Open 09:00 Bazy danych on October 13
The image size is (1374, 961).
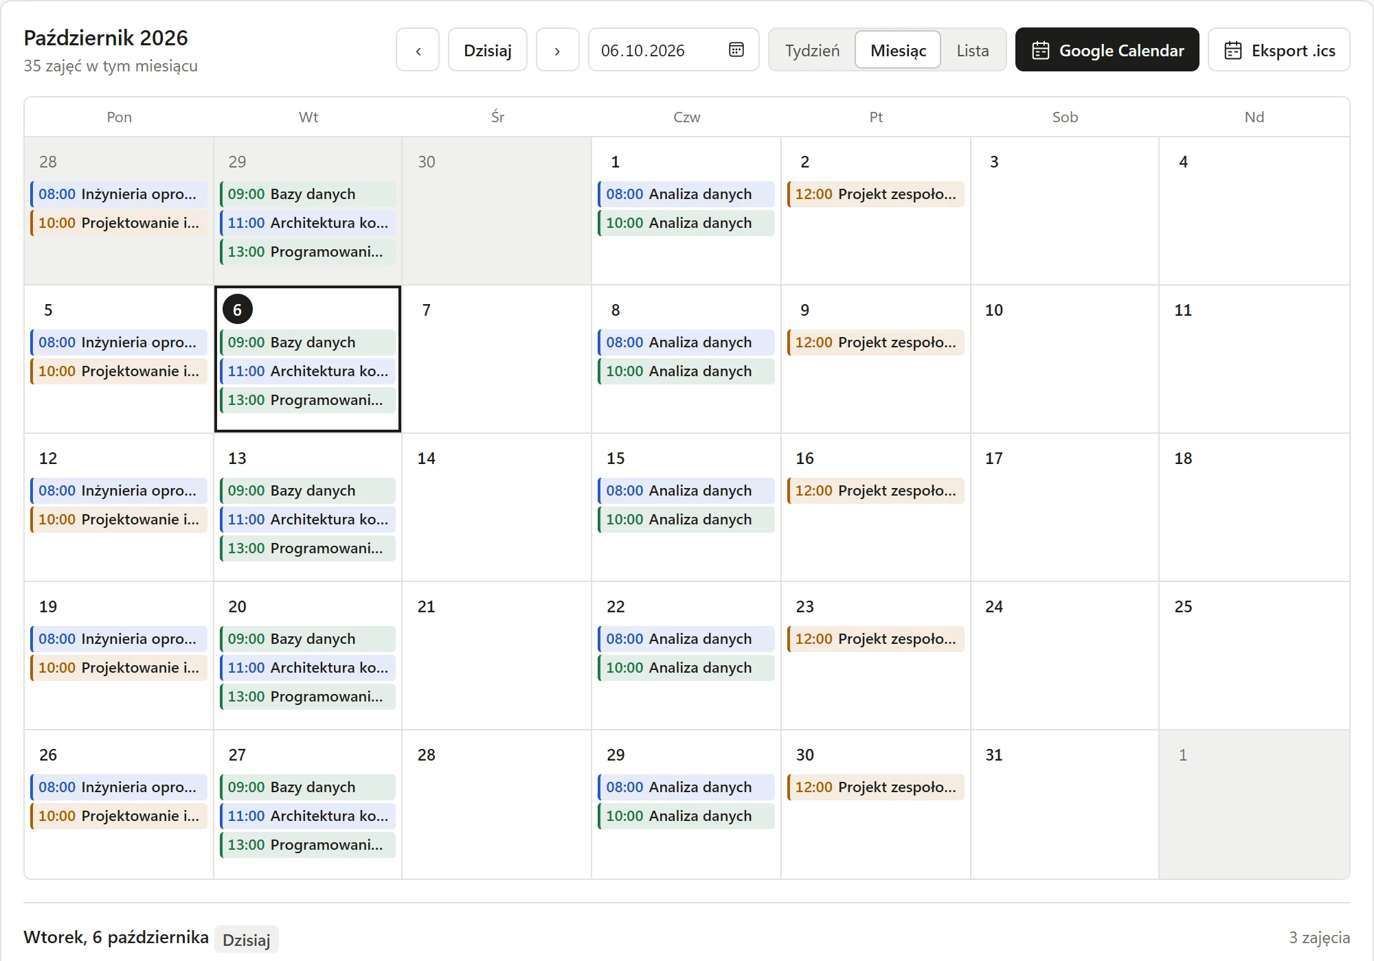point(308,491)
